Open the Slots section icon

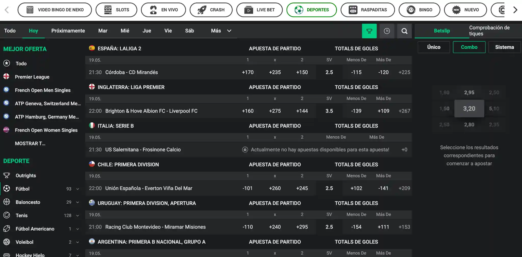click(x=108, y=10)
